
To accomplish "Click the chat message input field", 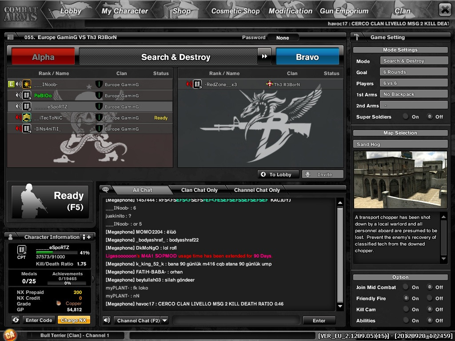I will click(x=236, y=321).
